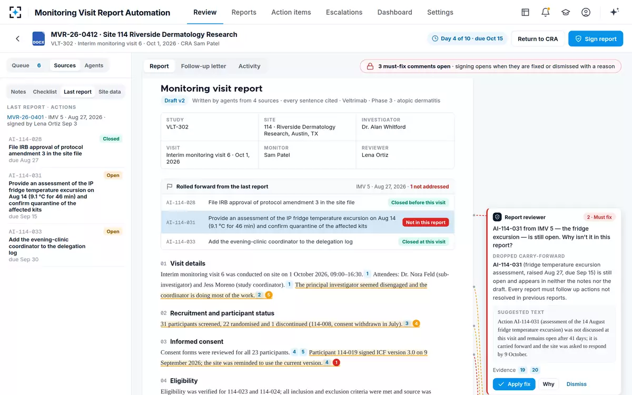The height and width of the screenshot is (395, 632).
Task: Switch to the Review tab
Action: tap(205, 12)
